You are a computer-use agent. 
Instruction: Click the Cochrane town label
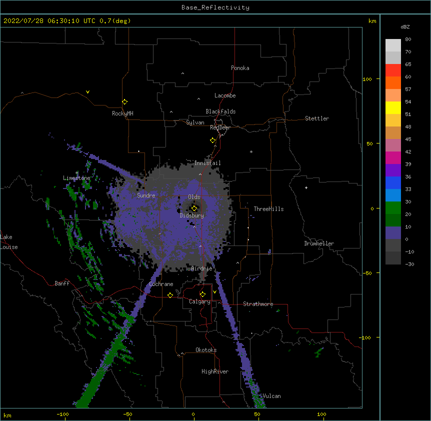[161, 284]
